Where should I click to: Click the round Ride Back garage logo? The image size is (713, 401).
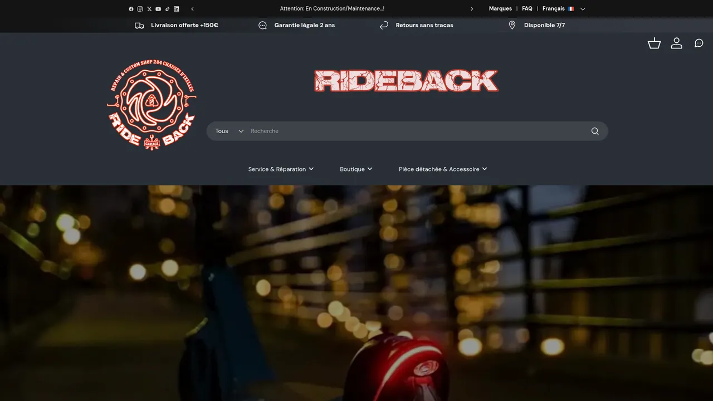152,105
